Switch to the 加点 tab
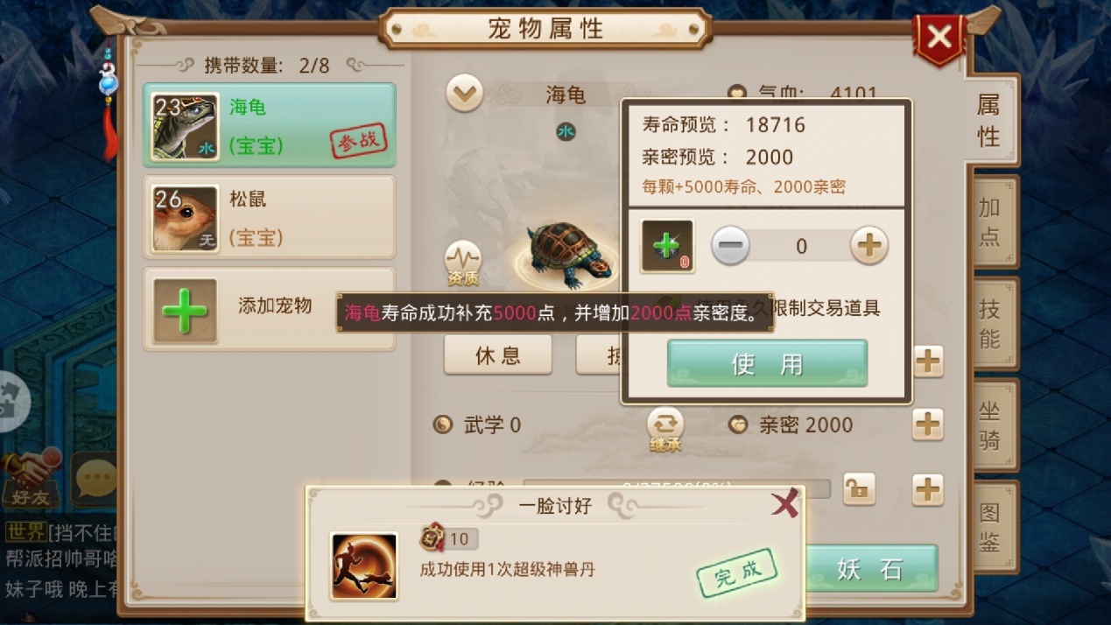The image size is (1111, 625). (x=991, y=221)
